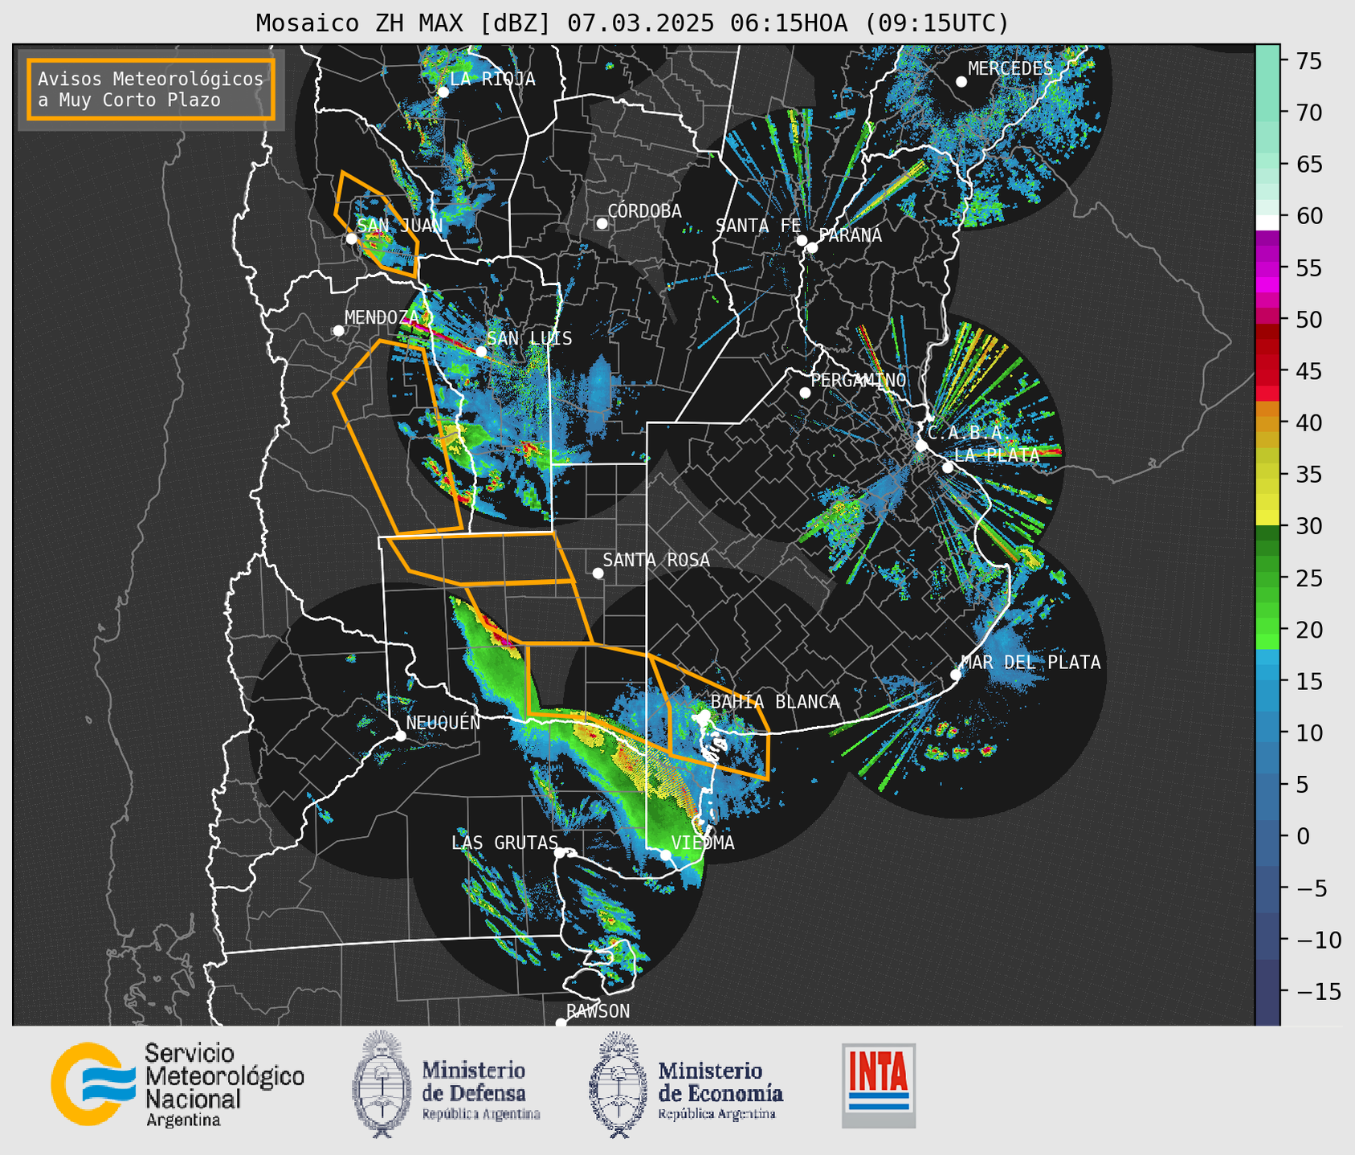The width and height of the screenshot is (1355, 1155).
Task: Click the Avisos Meteorológicos legend box
Action: (x=151, y=89)
